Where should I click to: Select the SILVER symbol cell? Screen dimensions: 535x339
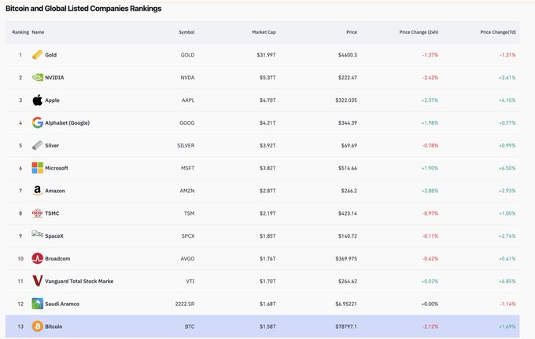(186, 145)
